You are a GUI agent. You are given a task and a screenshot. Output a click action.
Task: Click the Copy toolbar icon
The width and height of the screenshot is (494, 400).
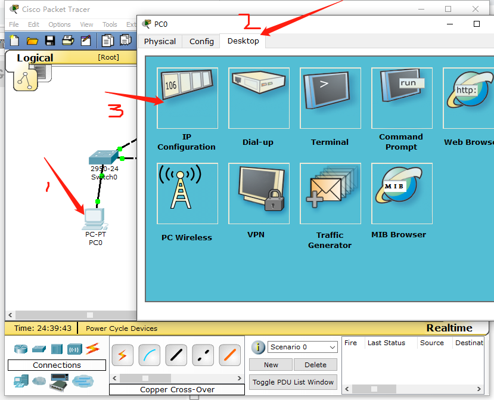[x=107, y=41]
